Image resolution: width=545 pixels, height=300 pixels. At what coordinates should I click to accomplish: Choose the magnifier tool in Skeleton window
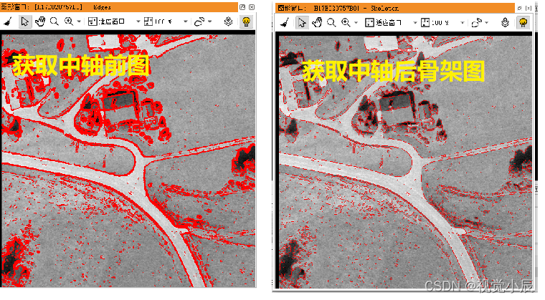click(331, 23)
